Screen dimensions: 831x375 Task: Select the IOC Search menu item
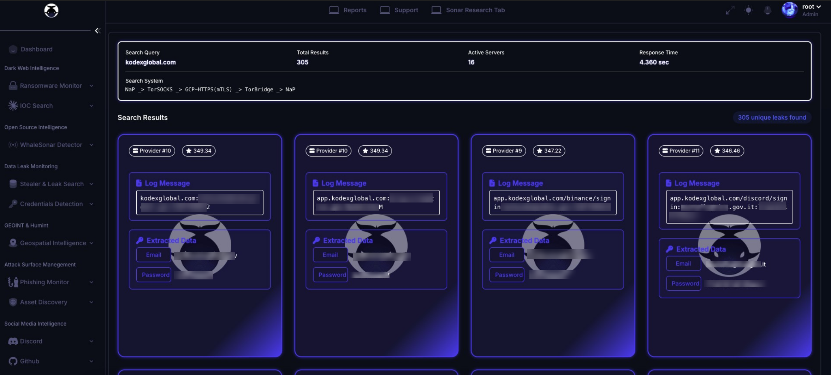coord(51,105)
